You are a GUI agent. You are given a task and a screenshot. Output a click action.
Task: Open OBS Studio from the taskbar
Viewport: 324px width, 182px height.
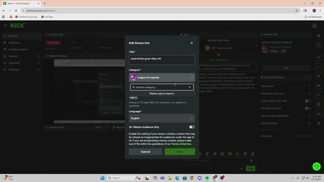pos(222,178)
